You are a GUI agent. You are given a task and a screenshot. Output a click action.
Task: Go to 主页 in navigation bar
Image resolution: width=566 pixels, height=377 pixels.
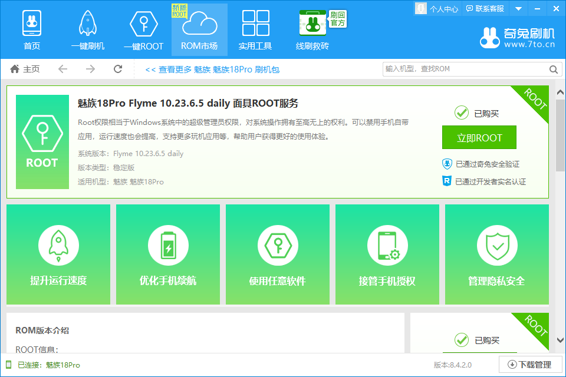(25, 69)
